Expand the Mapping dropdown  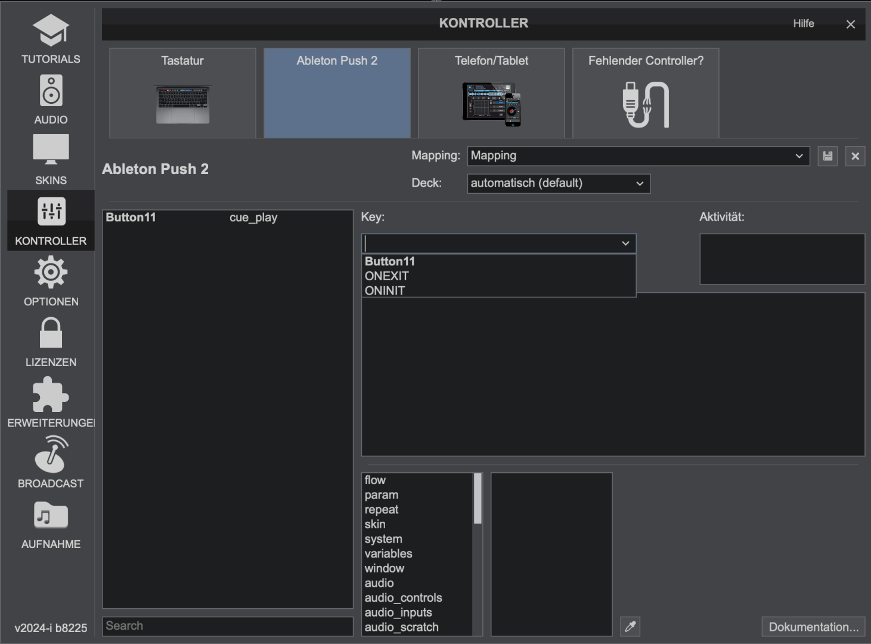coord(638,156)
